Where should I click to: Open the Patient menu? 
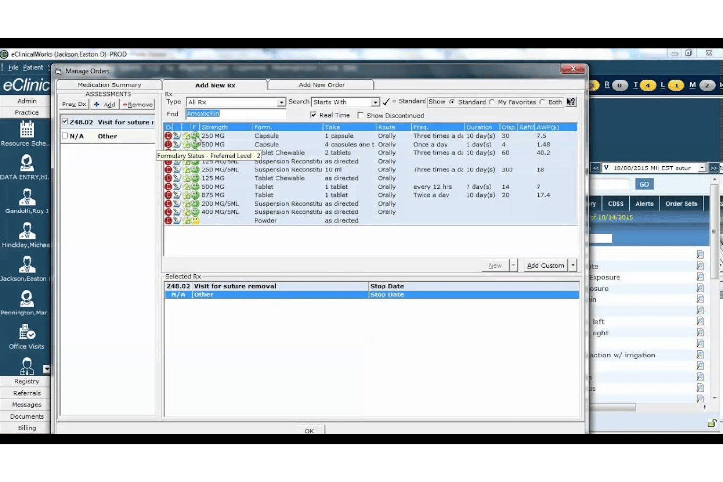(33, 67)
